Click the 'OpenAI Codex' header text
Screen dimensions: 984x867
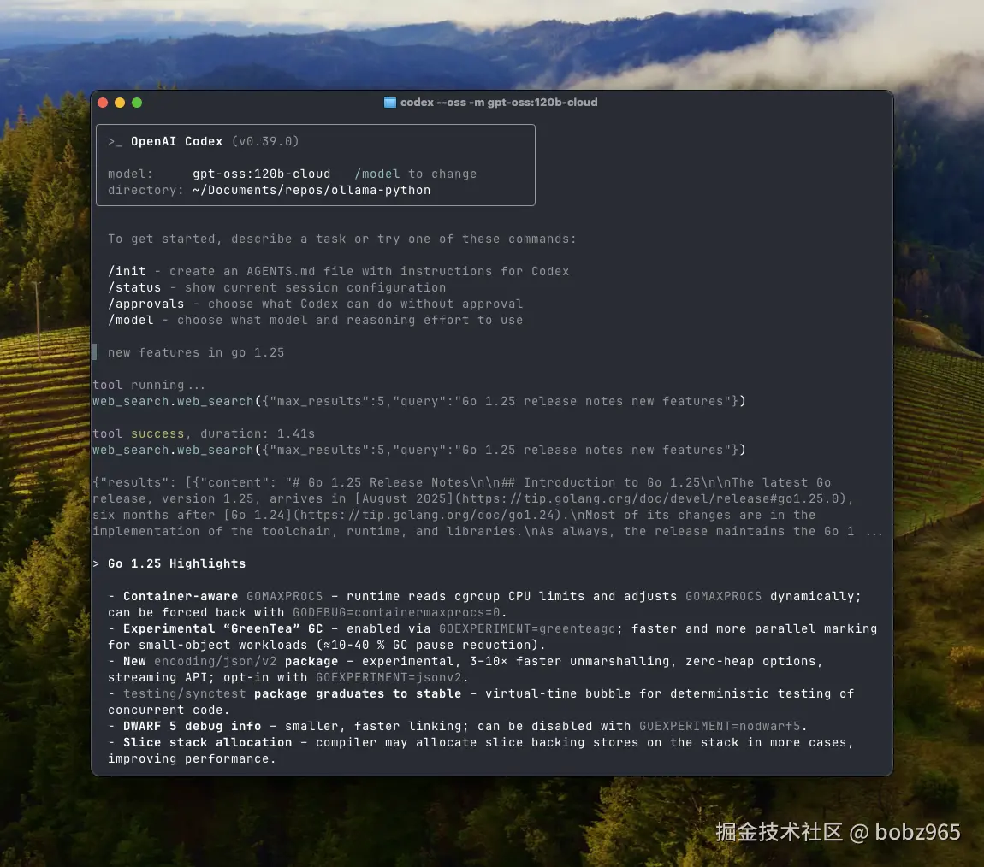pos(177,141)
